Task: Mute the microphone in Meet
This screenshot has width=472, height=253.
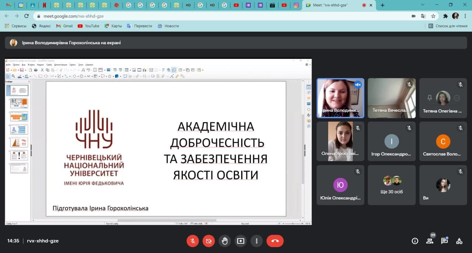Action: point(192,241)
